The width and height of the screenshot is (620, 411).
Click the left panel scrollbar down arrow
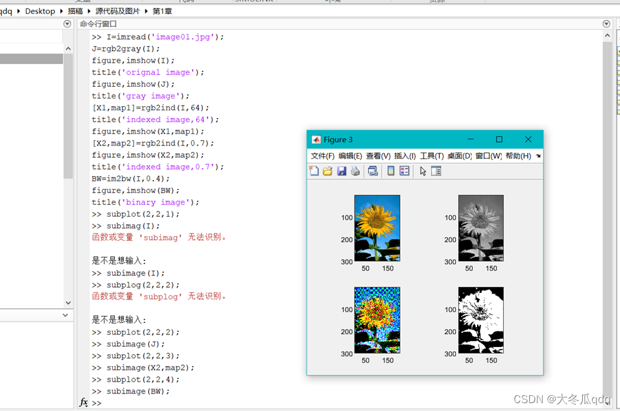click(68, 303)
